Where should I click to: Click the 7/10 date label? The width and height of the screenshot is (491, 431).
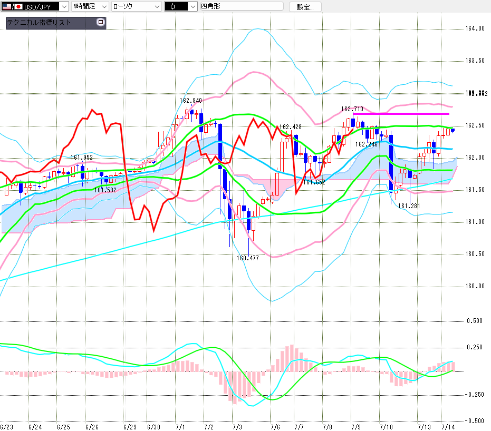[386, 427]
